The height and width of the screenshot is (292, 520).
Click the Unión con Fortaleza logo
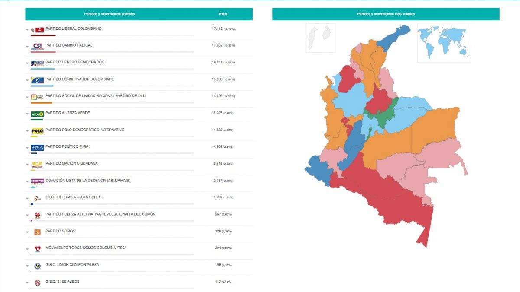click(37, 266)
